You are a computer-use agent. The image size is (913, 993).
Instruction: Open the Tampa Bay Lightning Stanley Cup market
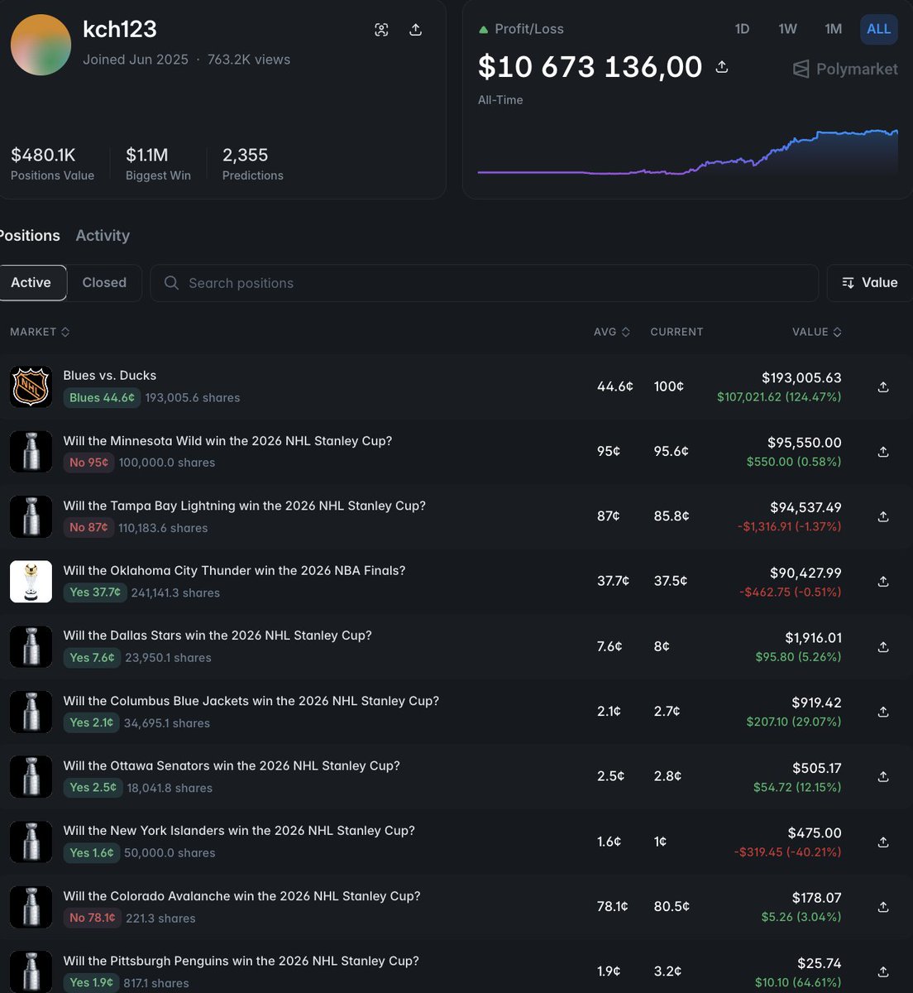click(244, 506)
